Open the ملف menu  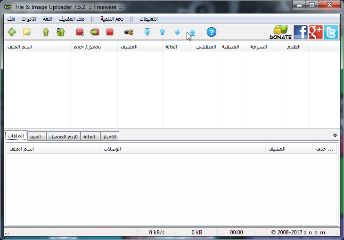11,19
